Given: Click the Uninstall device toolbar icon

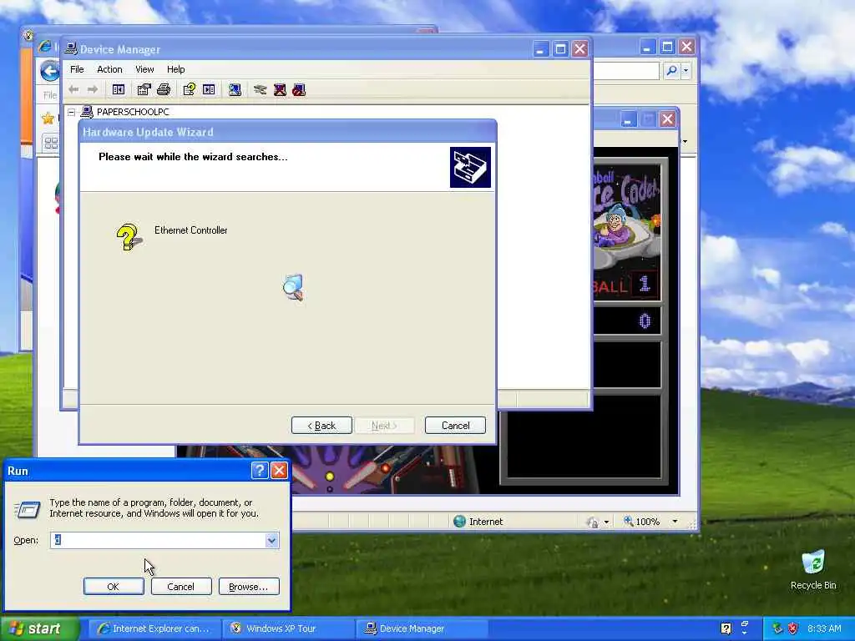Looking at the screenshot, I should pos(280,89).
